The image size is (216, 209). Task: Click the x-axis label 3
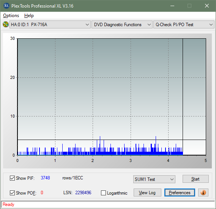[131, 160]
